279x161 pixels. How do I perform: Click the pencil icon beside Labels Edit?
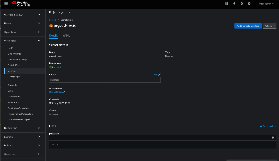(x=159, y=74)
